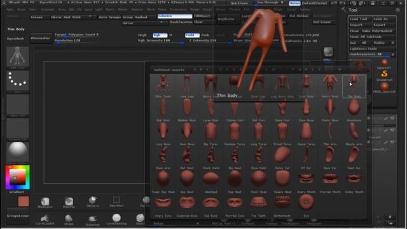Adjust the Rgb Intensity slider
Image resolution: width=407 pixels, height=229 pixels.
(161, 41)
